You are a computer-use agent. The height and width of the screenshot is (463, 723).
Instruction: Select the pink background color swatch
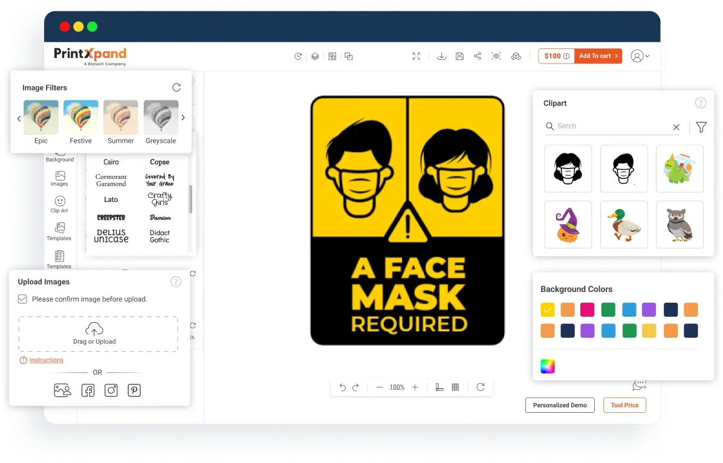pyautogui.click(x=587, y=310)
